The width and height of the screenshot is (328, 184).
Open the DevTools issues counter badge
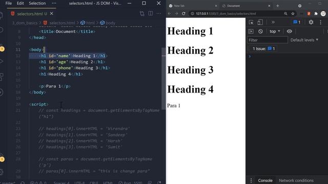(297, 22)
